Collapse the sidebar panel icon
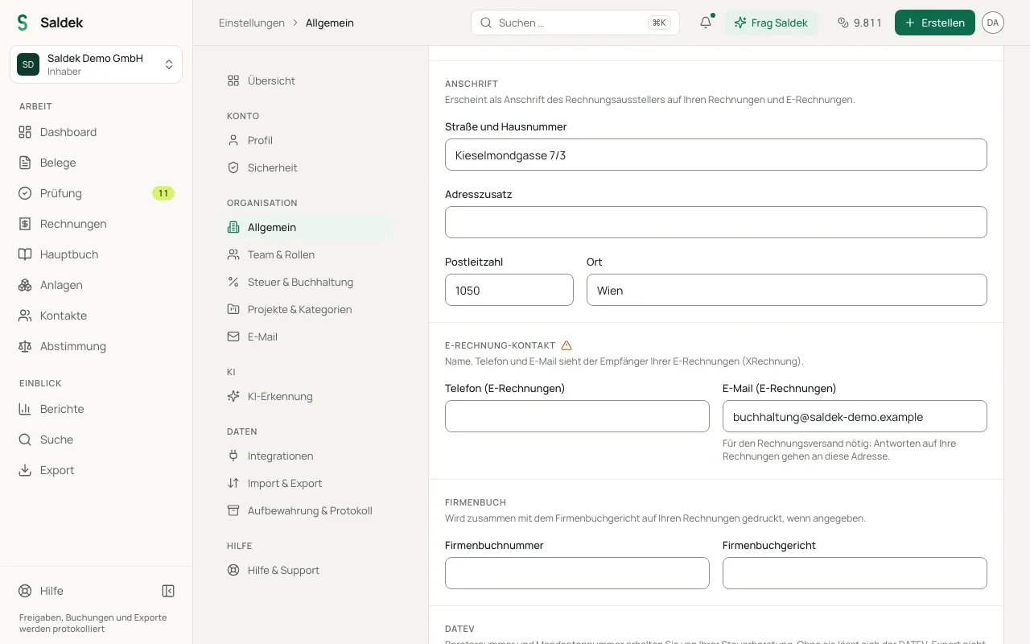Screen dimensions: 1030x644 168,591
